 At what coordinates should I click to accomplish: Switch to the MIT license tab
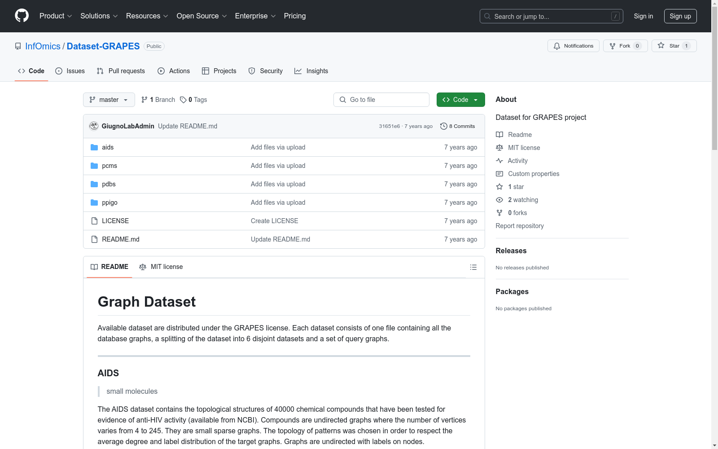161,267
